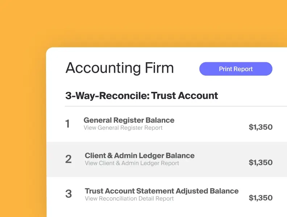Click the Print Report button
The image size is (287, 217).
(236, 69)
